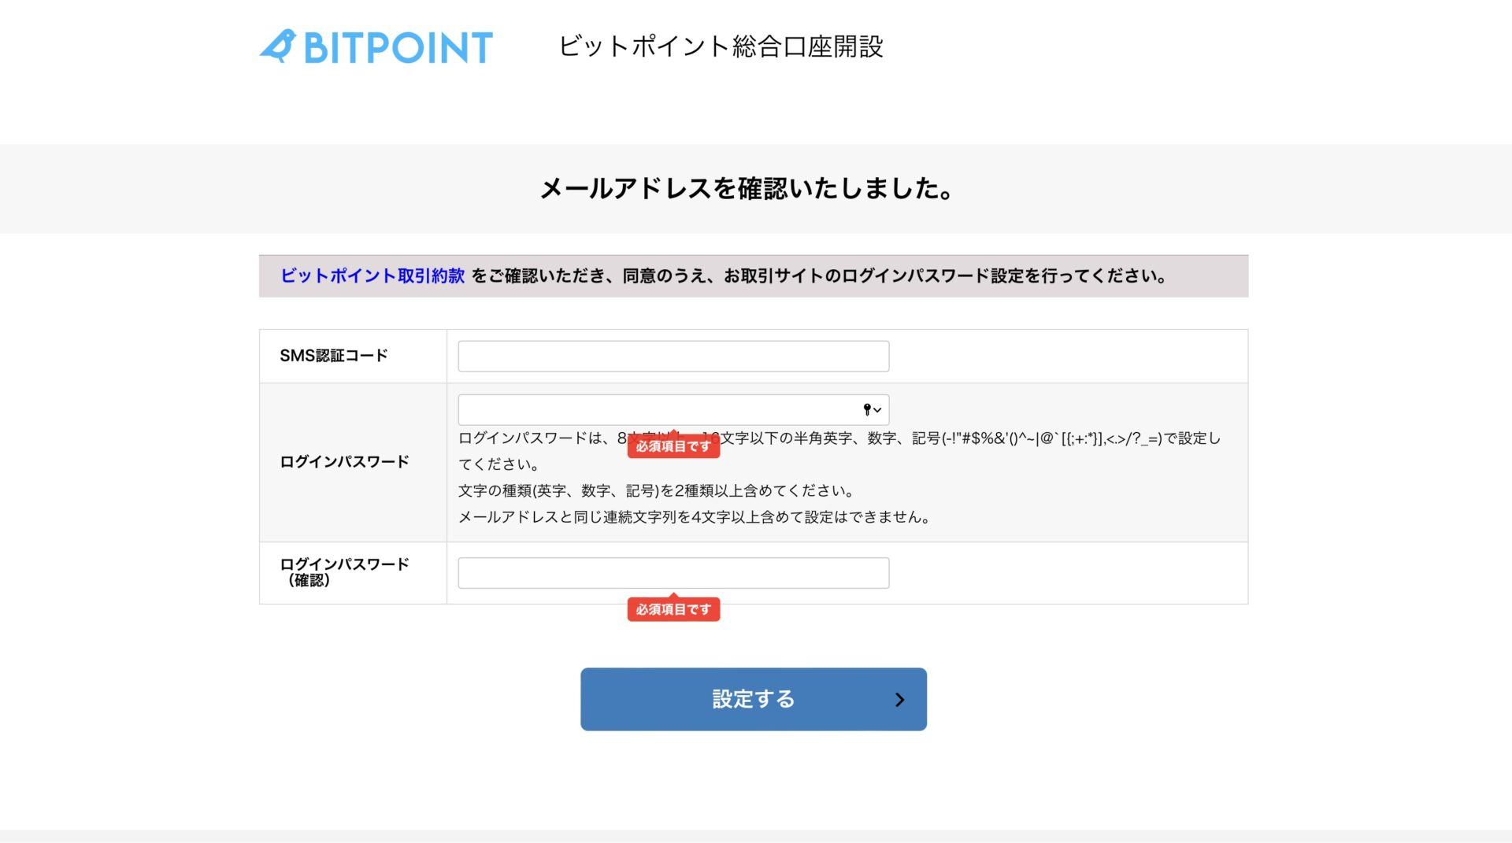Click the SMS認証コード label
The image size is (1512, 843).
[334, 356]
